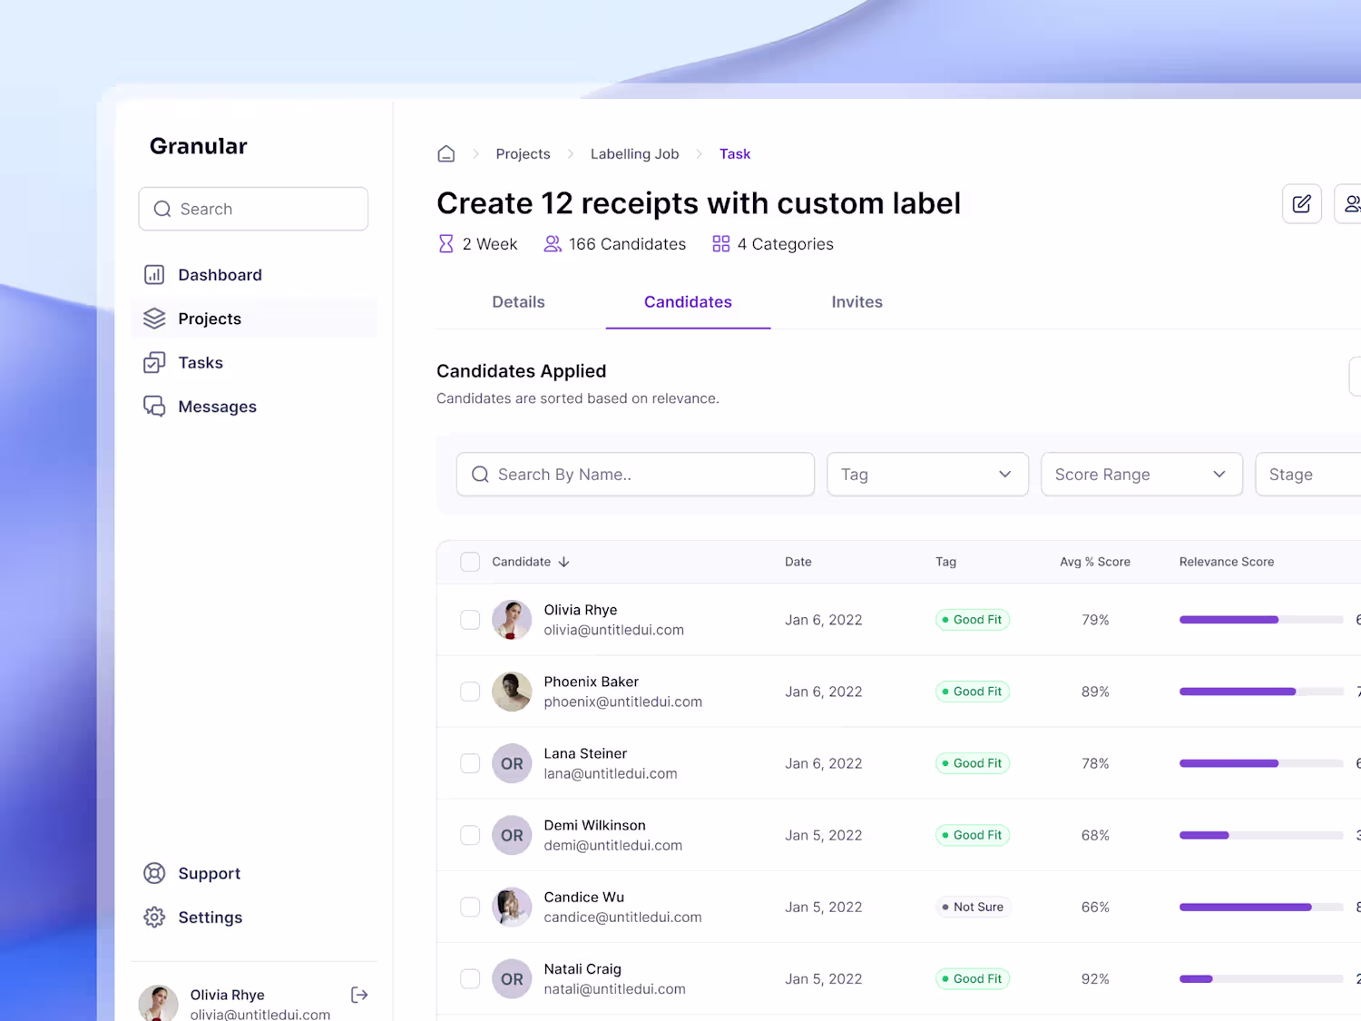Go to Projects breadcrumb link

(x=523, y=154)
